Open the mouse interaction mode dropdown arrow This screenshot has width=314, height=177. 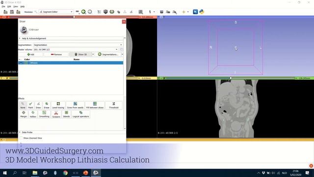154,12
